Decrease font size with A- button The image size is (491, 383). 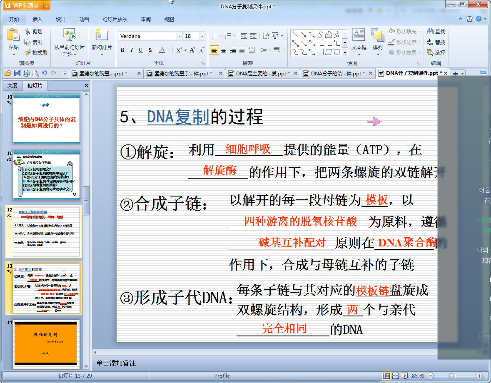point(202,50)
